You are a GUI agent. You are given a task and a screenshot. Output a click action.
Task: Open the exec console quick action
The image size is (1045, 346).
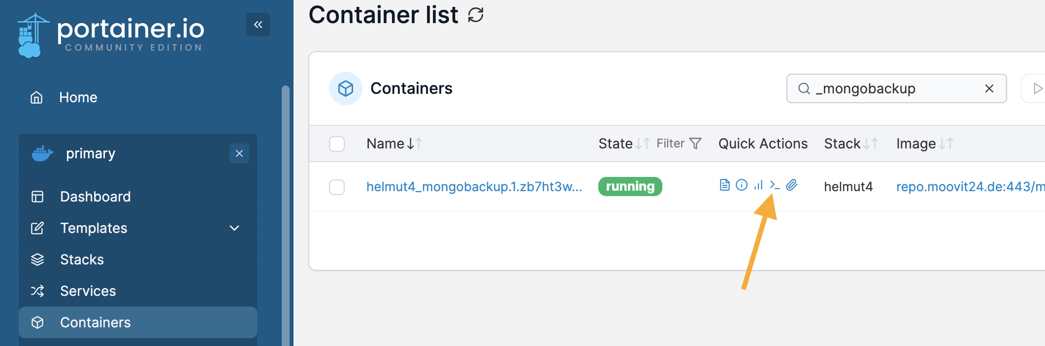pyautogui.click(x=775, y=185)
